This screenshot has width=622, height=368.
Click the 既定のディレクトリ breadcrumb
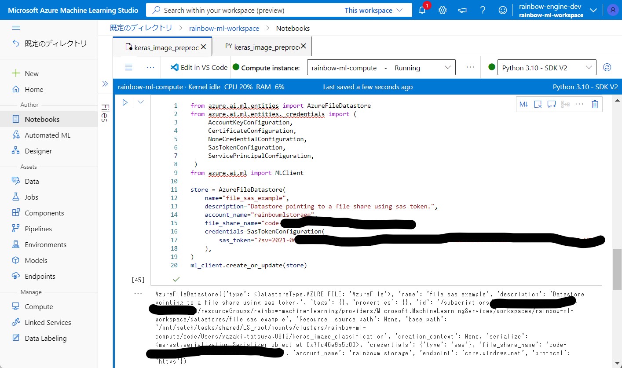141,28
